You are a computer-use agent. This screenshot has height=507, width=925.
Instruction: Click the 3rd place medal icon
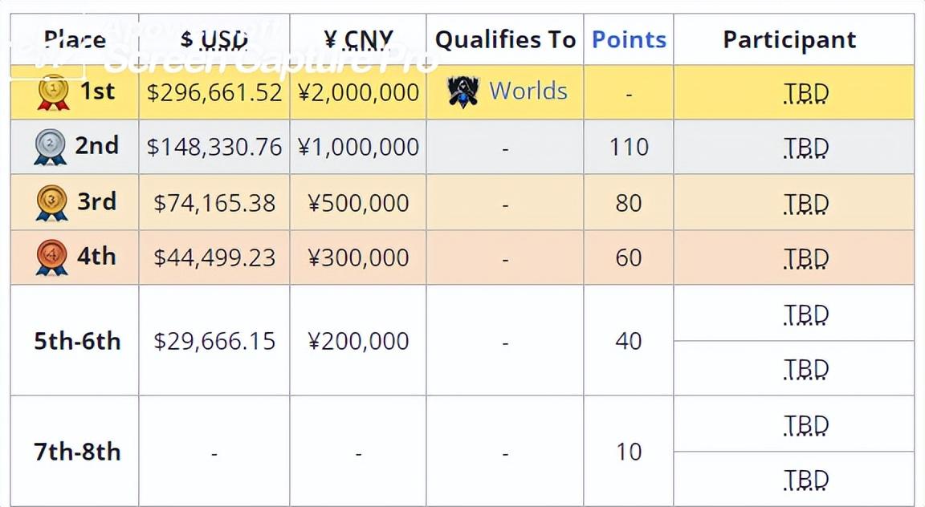pyautogui.click(x=51, y=203)
